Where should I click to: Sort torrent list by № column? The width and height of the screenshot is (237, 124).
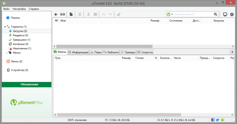[x=56, y=21]
